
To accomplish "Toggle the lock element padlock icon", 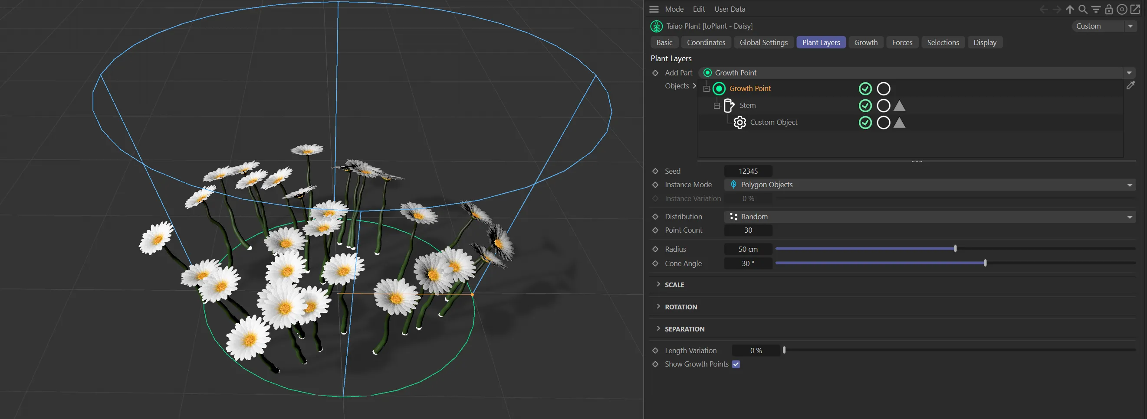I will pyautogui.click(x=1109, y=10).
